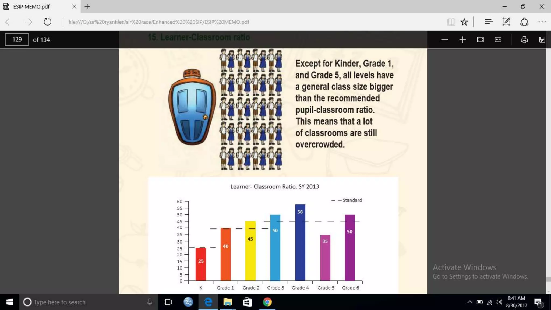Screen dimensions: 551x310
Task: Toggle the Fit to page view icon
Action: click(480, 40)
